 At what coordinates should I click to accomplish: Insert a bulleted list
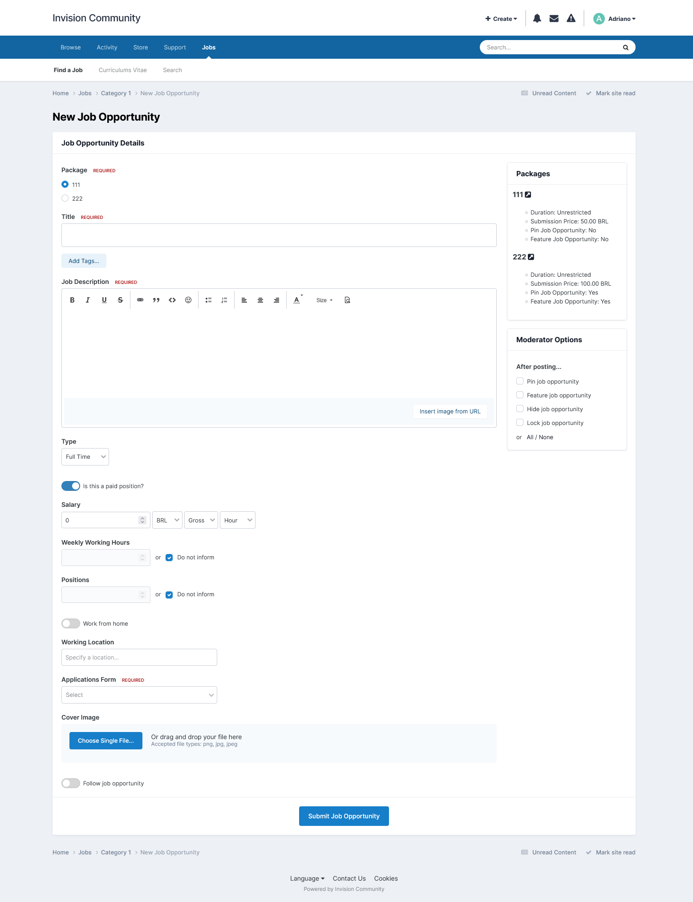pyautogui.click(x=208, y=300)
